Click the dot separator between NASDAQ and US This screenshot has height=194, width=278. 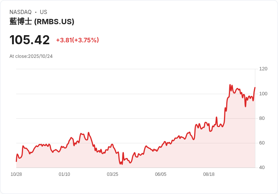pos(36,12)
